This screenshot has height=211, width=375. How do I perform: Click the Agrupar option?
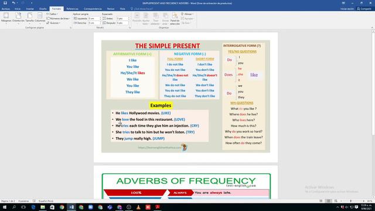pos(187,18)
